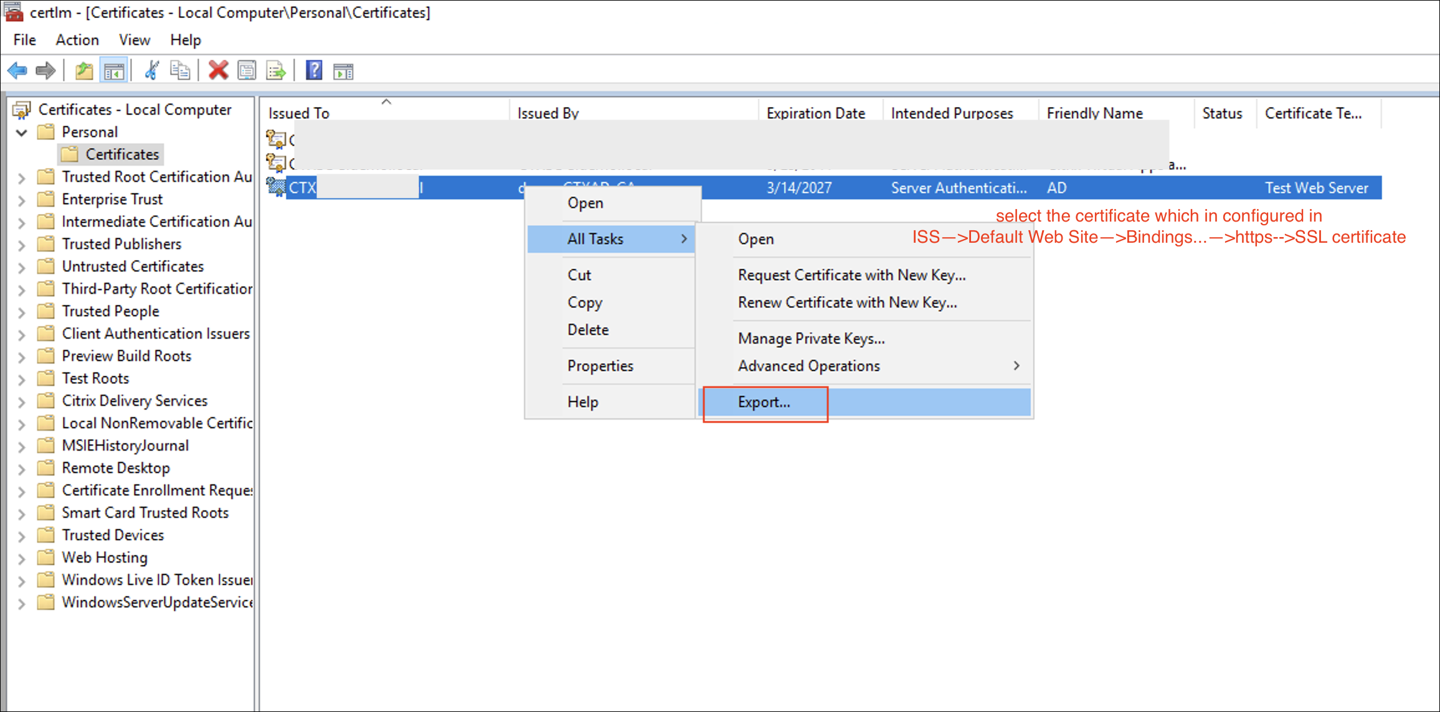This screenshot has width=1440, height=712.
Task: Choose Export... from the All Tasks submenu
Action: (764, 403)
